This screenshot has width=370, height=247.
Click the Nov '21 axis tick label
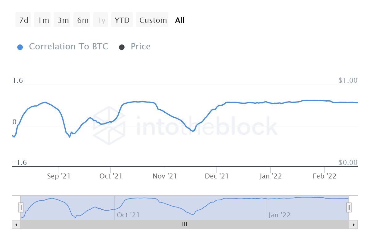click(x=165, y=176)
